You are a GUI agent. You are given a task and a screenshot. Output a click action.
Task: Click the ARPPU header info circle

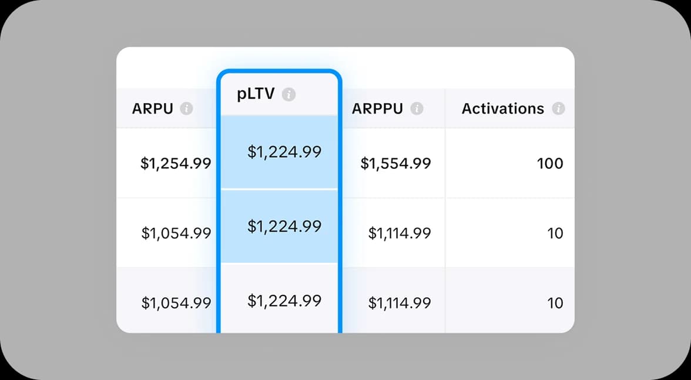pos(418,108)
